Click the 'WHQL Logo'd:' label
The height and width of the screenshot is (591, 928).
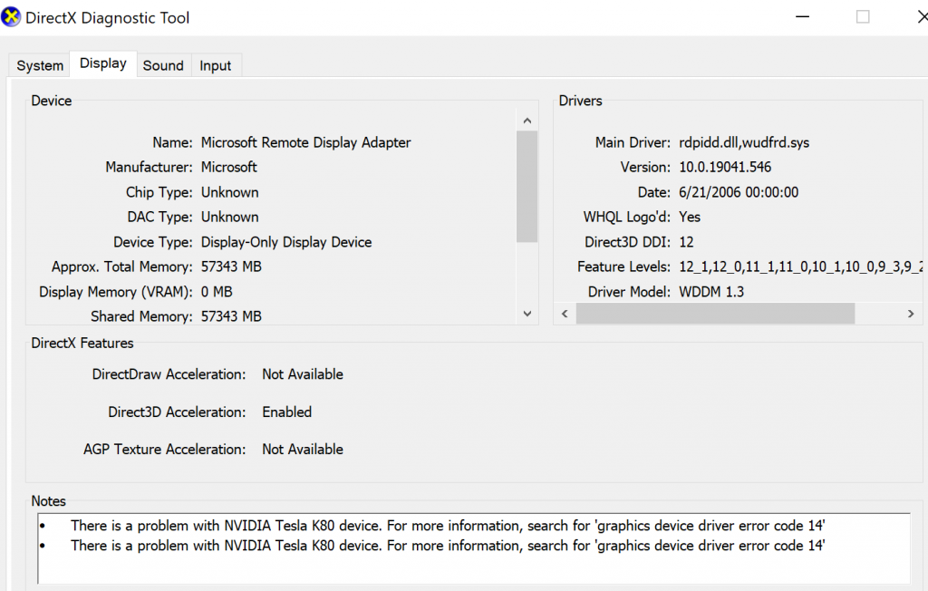tap(627, 218)
